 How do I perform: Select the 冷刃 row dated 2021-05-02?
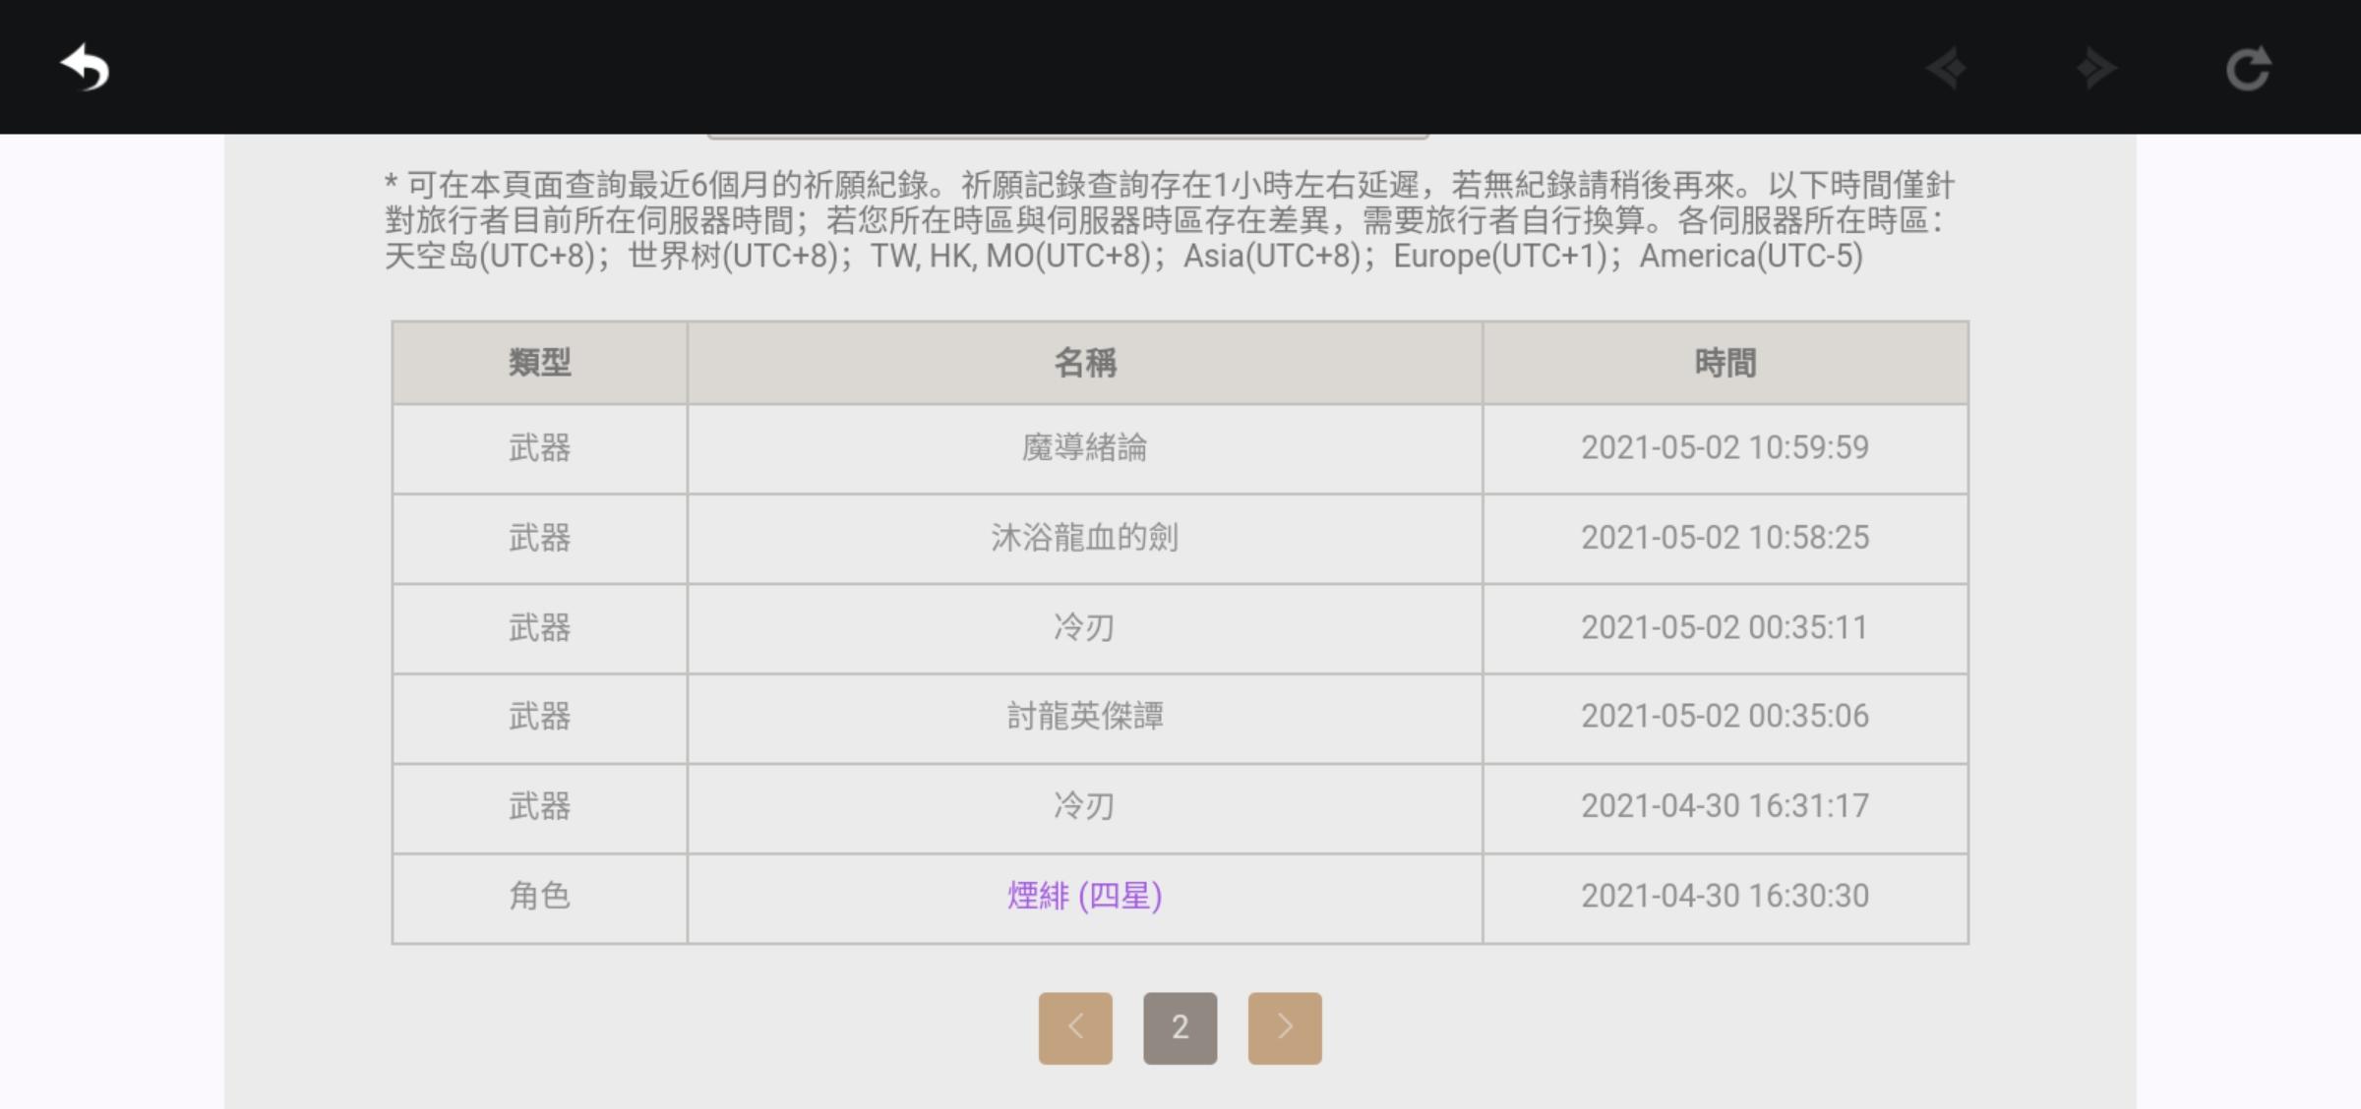tap(1084, 627)
